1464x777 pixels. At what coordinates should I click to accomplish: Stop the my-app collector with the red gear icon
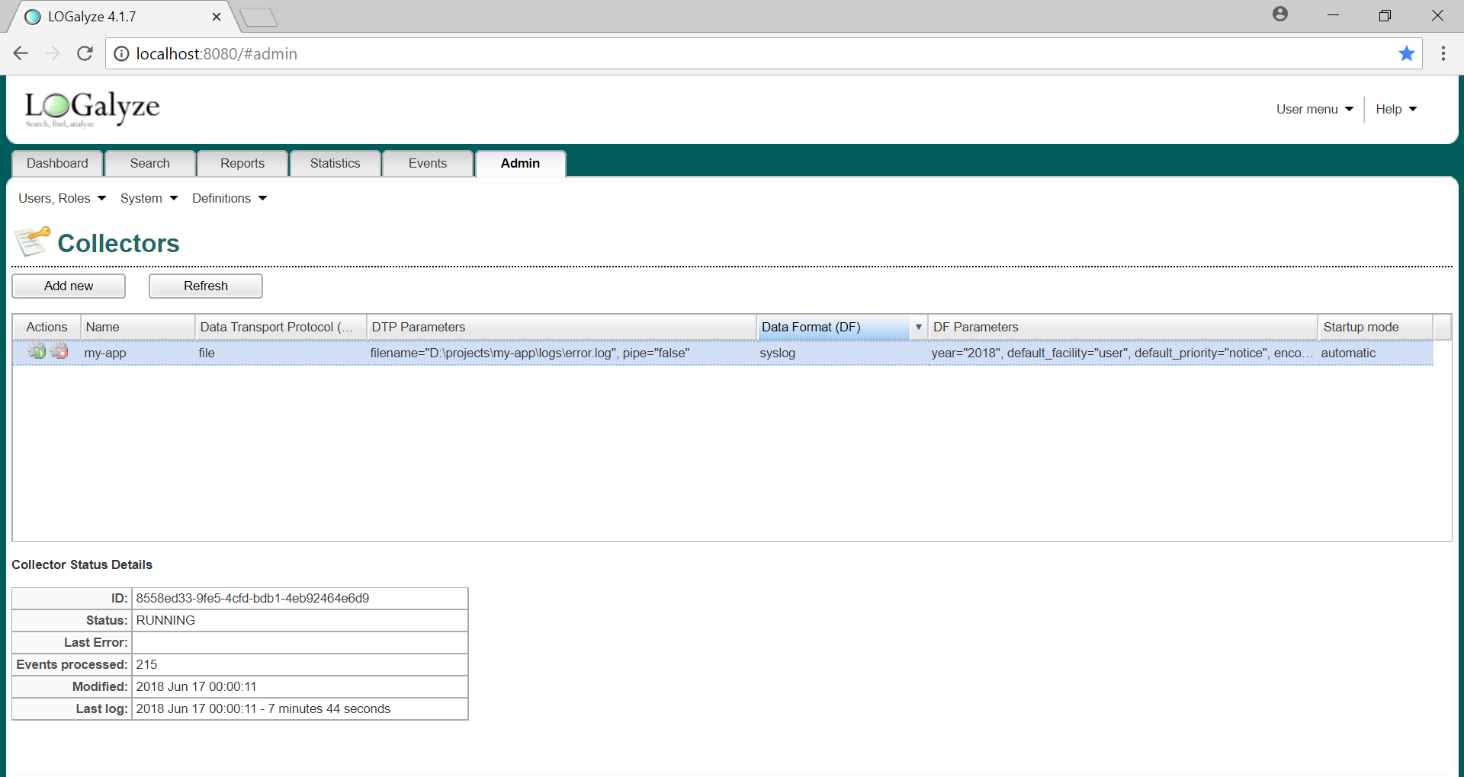click(x=59, y=351)
